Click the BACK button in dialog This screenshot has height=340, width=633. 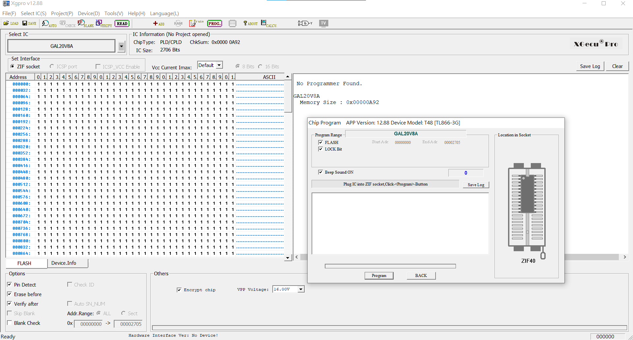421,276
